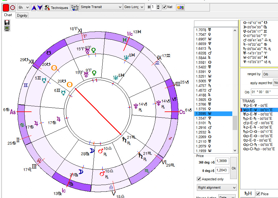Click the H number field in toolbar
This screenshot has width=278, height=198.
click(153, 7)
